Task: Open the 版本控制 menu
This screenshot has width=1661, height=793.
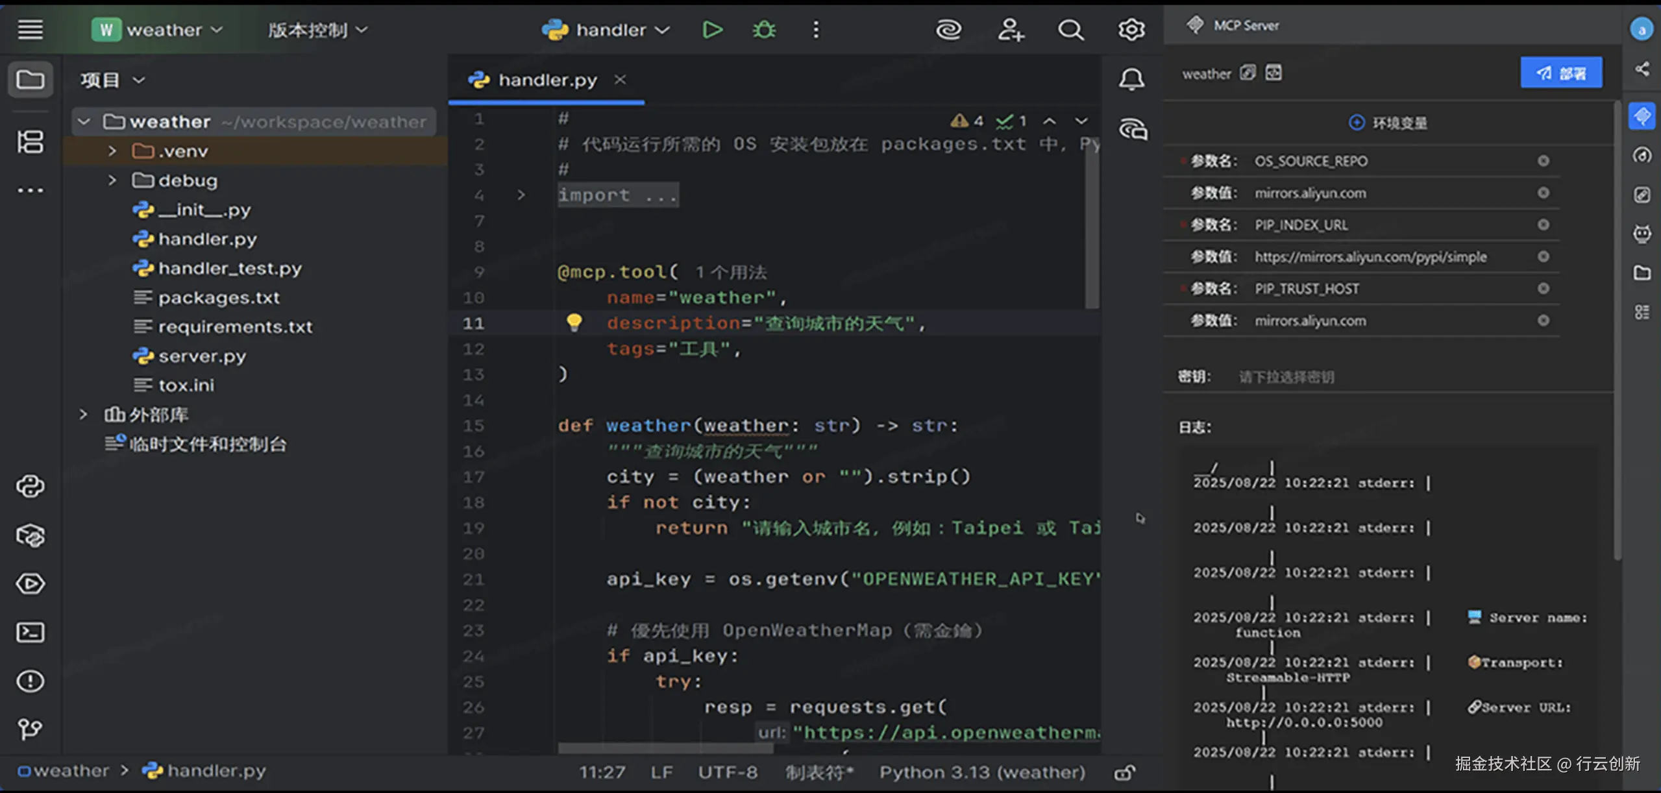Action: (x=317, y=30)
